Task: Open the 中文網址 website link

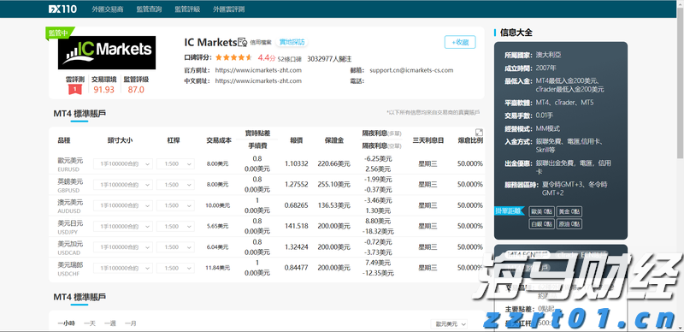Action: coord(258,80)
